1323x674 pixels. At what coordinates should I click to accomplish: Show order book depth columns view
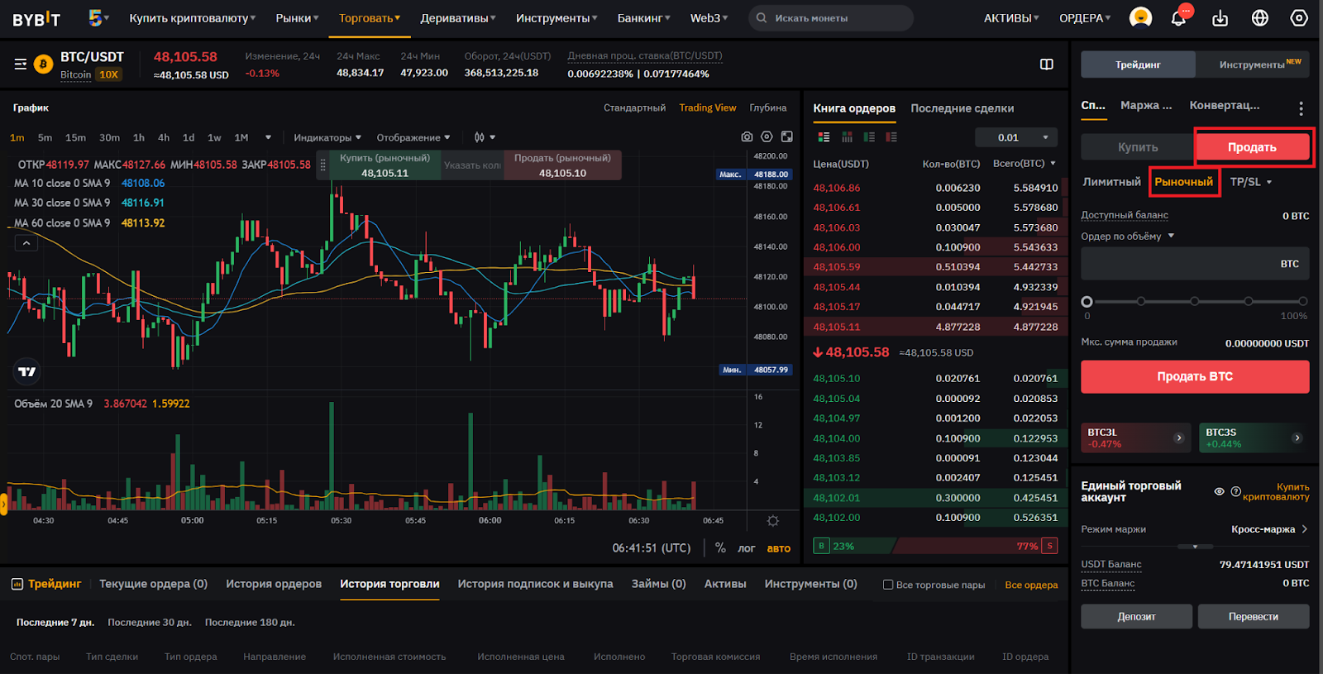coord(847,137)
